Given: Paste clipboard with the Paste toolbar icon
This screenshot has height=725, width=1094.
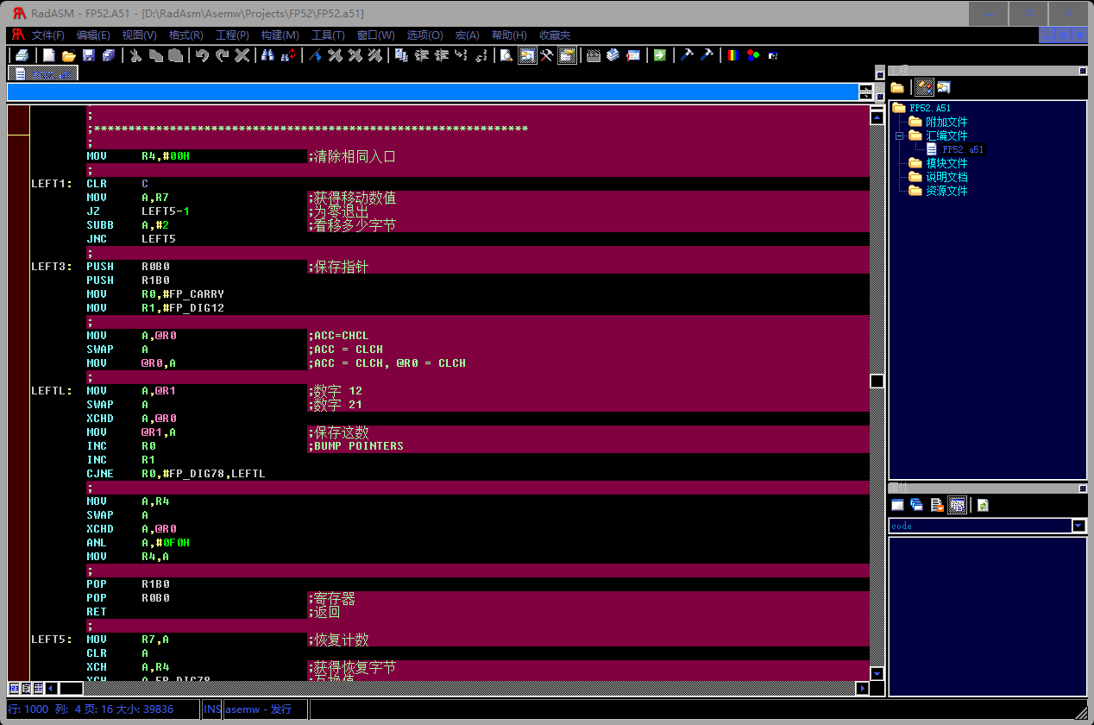Looking at the screenshot, I should coord(175,55).
